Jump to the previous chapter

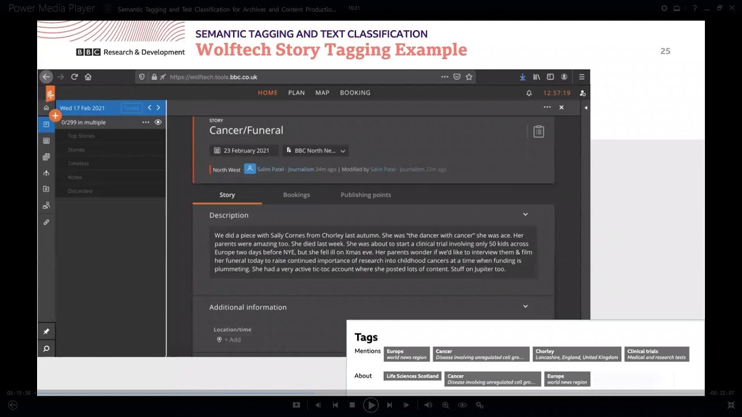pos(335,405)
